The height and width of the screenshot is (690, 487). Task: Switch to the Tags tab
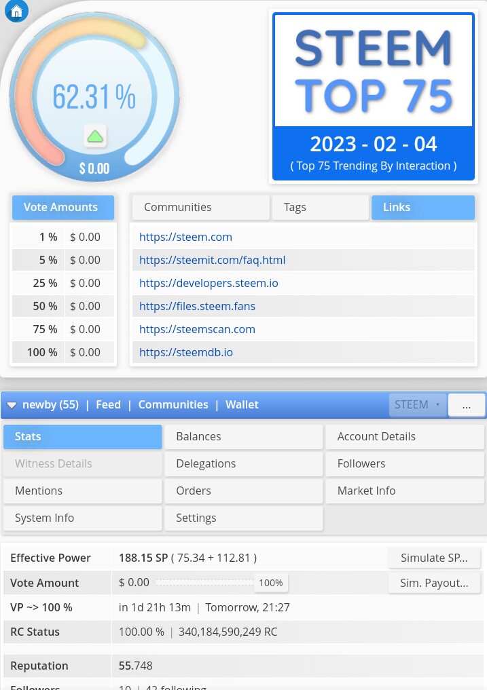[321, 207]
